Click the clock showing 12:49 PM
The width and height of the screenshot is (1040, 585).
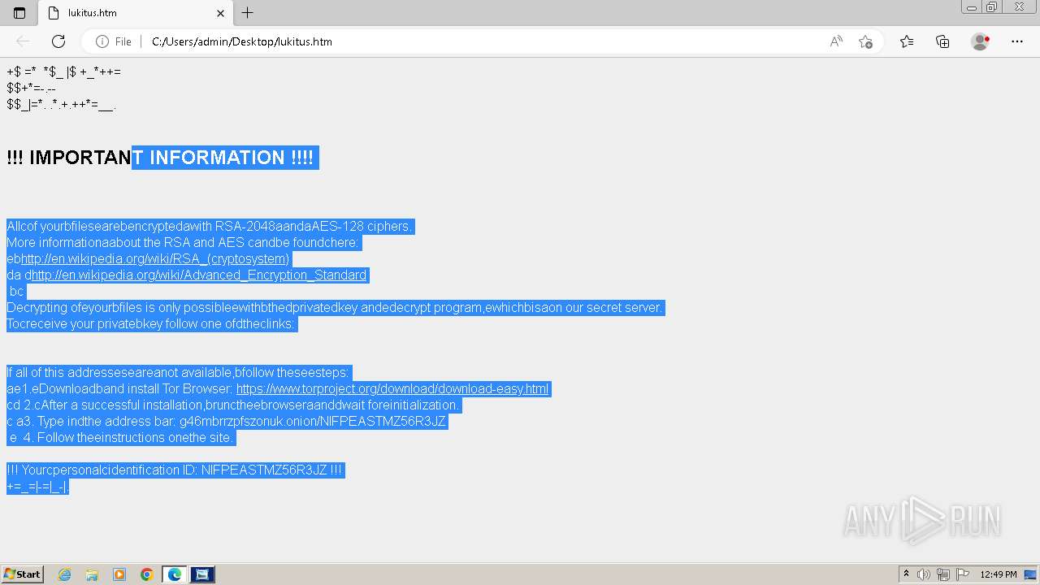pos(999,574)
